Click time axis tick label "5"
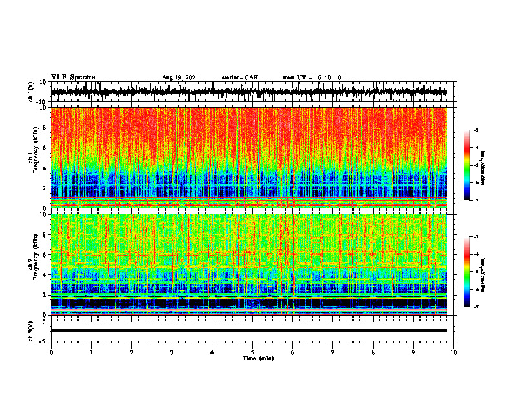Image resolution: width=511 pixels, height=395 pixels. 252,352
